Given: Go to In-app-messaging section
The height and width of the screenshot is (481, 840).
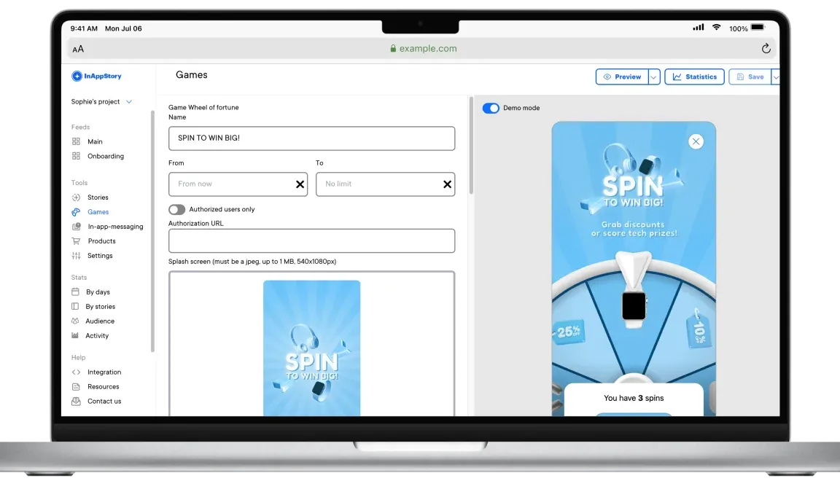Looking at the screenshot, I should tap(115, 227).
